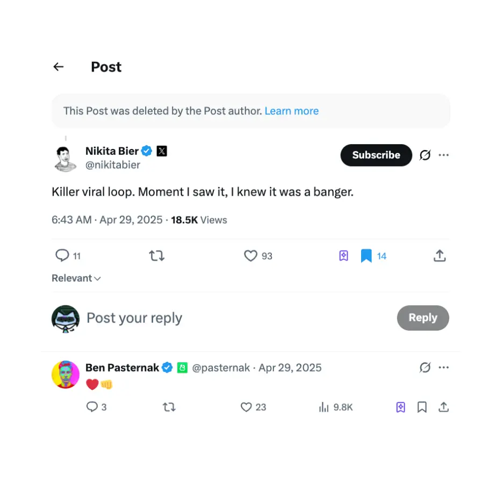The height and width of the screenshot is (500, 504).
Task: Open Nikita Bier's profile via his username
Action: (x=113, y=165)
